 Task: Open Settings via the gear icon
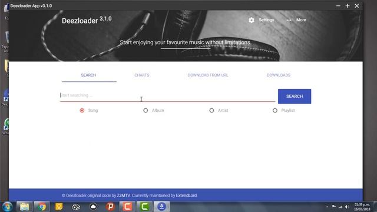252,20
